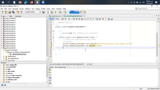160x90 pixels.
Task: Run the project with green arrow
Action: tap(55, 12)
